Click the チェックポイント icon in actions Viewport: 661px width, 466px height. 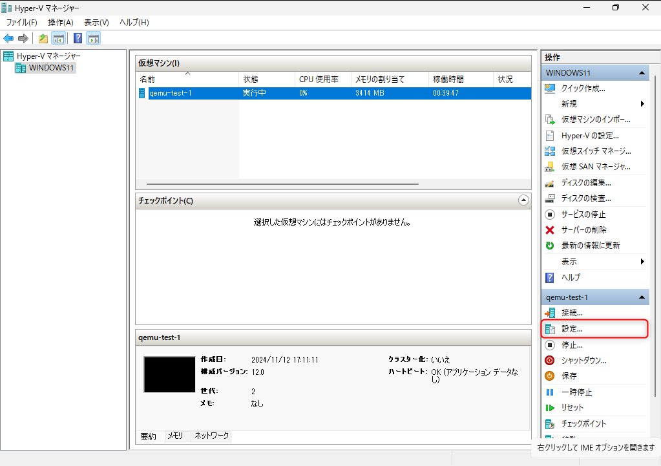[550, 424]
